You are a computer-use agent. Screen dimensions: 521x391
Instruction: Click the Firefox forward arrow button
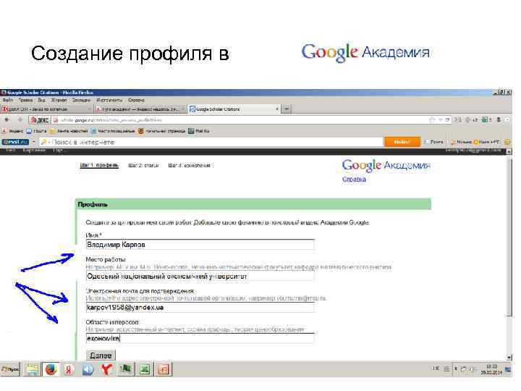tap(20, 120)
